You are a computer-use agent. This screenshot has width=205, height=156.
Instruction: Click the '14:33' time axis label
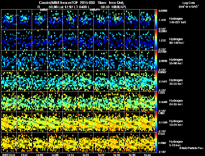click(x=117, y=155)
